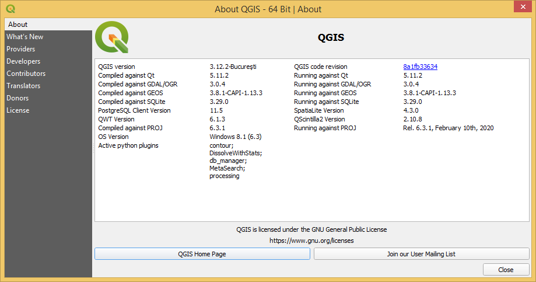Click the 'Compiled against Qt' label
The width and height of the screenshot is (536, 282).
pos(126,76)
